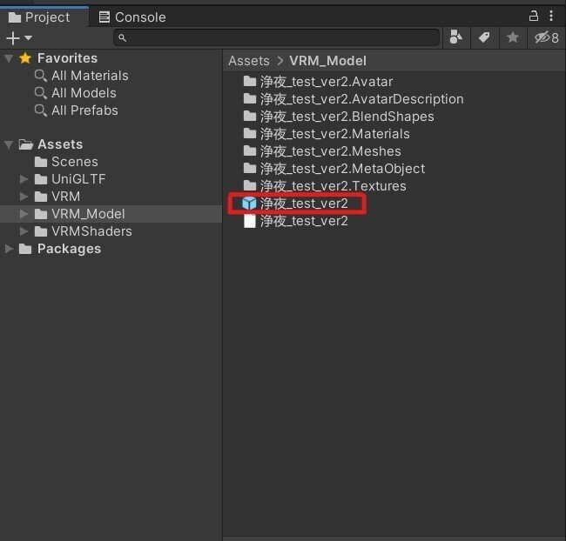Switch to the Console tab
This screenshot has width=566, height=541.
click(132, 17)
